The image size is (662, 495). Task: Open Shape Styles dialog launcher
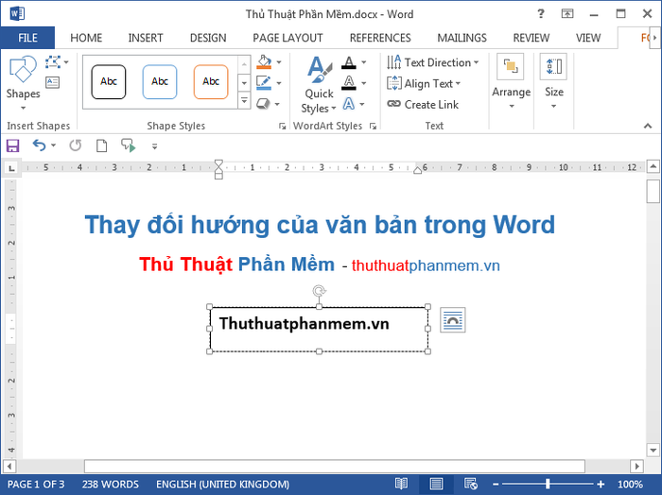(282, 126)
